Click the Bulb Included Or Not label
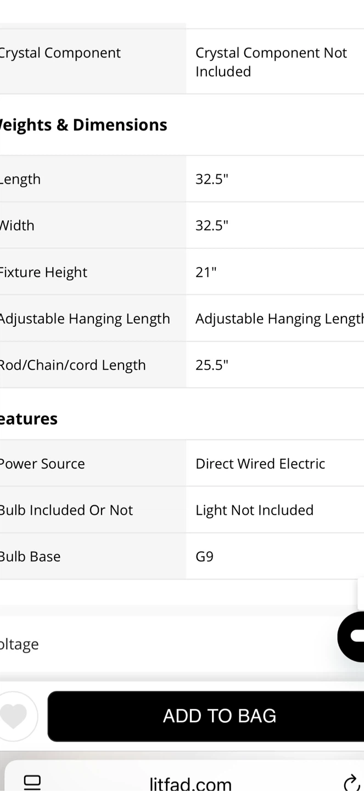364x791 pixels. point(65,510)
